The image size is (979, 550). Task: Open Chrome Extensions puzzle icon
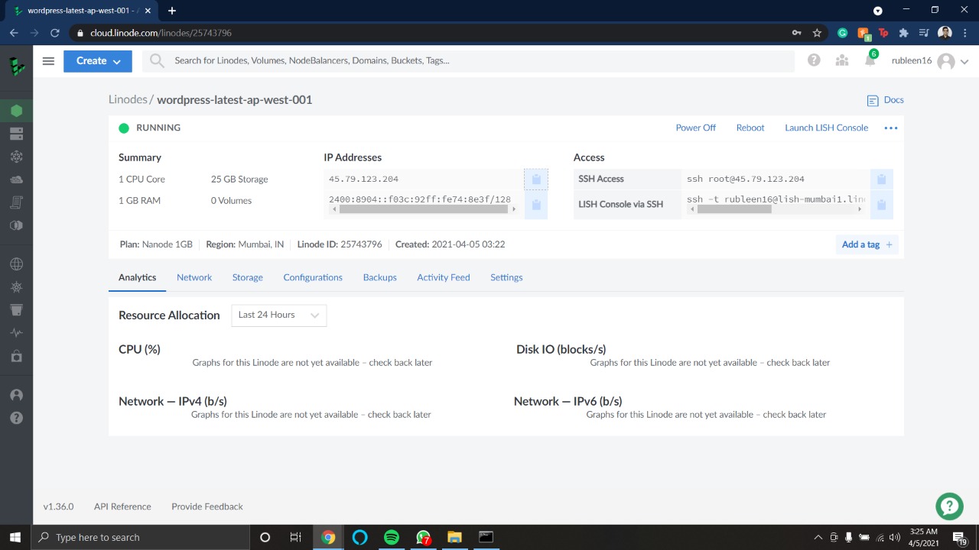[x=904, y=33]
